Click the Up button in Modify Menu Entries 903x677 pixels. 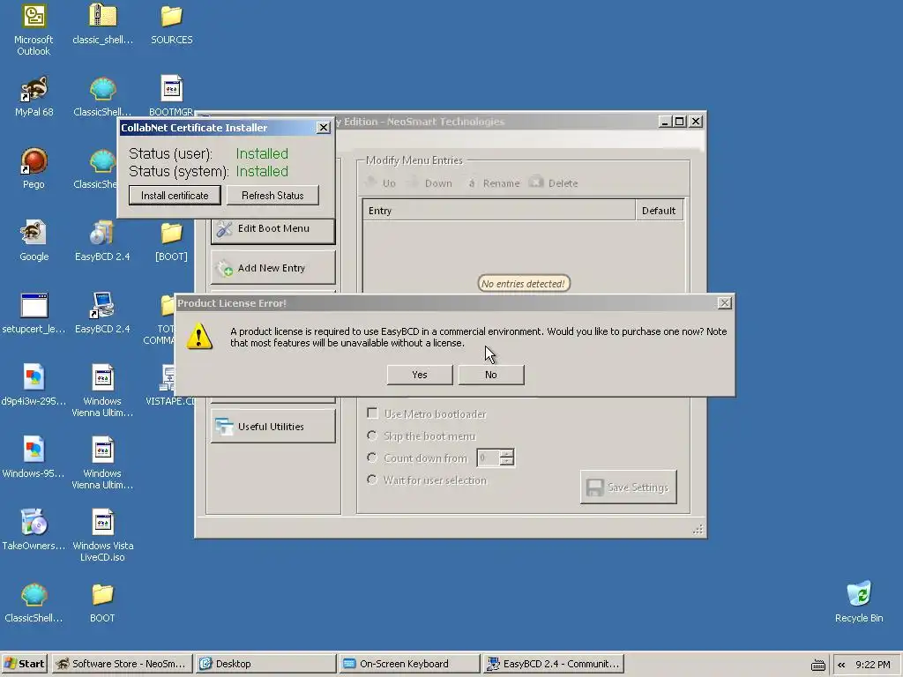[x=381, y=183]
